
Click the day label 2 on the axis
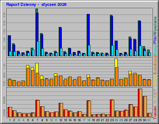pos(14,120)
